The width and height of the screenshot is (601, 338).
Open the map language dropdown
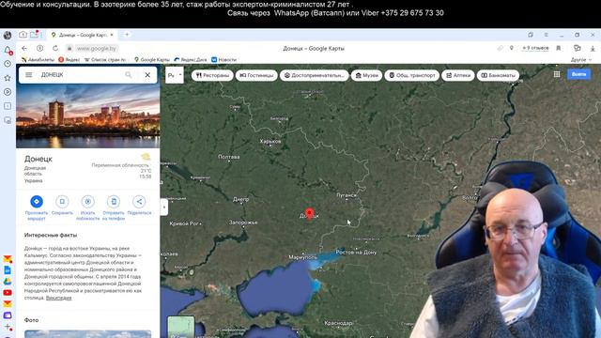[175, 75]
